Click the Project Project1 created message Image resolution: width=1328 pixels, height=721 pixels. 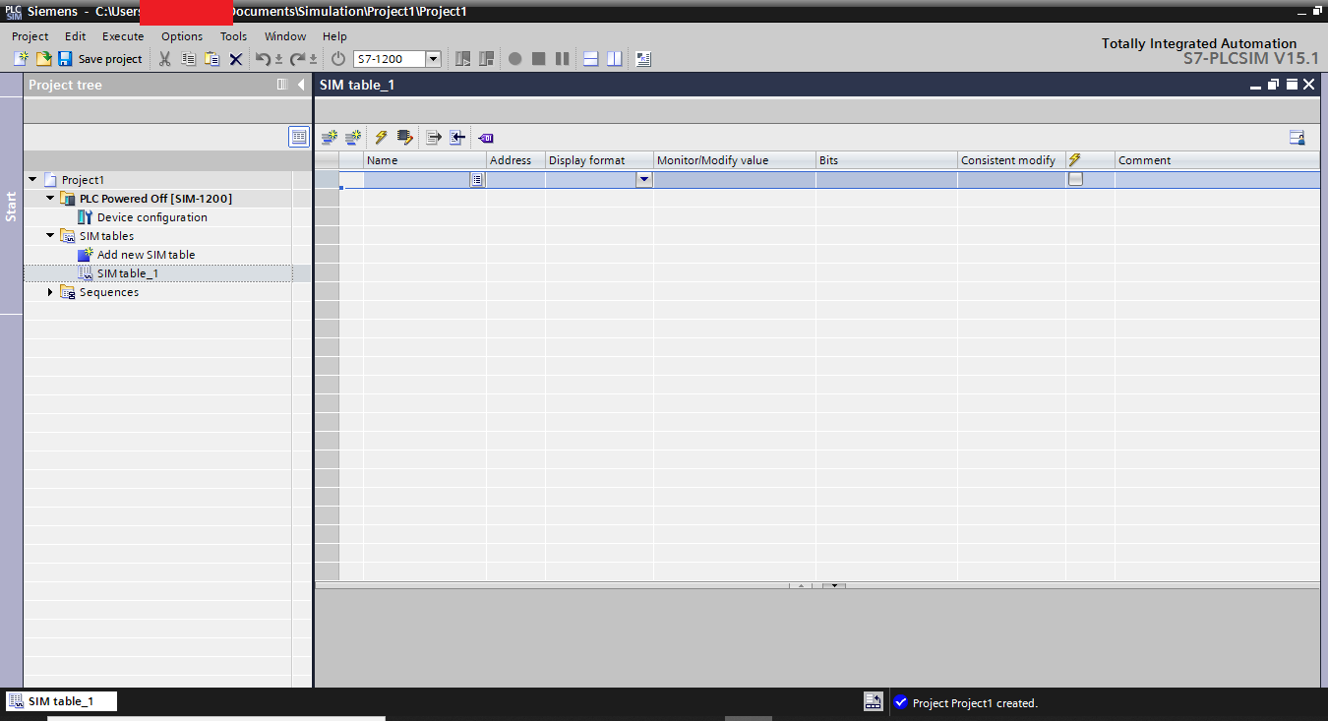coord(975,703)
